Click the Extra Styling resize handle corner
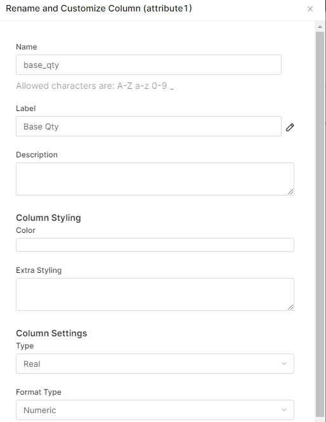The width and height of the screenshot is (326, 422). coord(290,307)
